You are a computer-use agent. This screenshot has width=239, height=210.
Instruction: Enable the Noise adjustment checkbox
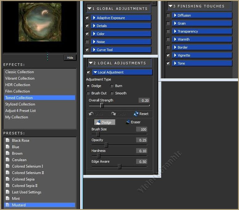click(x=87, y=42)
